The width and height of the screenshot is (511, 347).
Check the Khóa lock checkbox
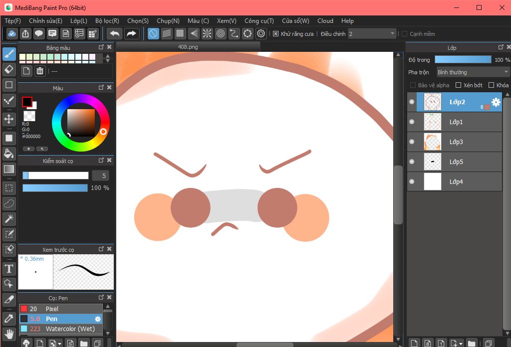pos(491,85)
